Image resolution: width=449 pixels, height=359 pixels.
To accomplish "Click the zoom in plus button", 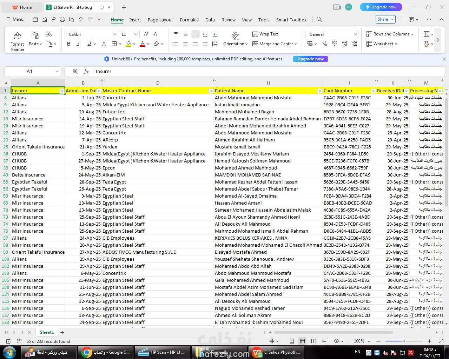I will [x=430, y=341].
